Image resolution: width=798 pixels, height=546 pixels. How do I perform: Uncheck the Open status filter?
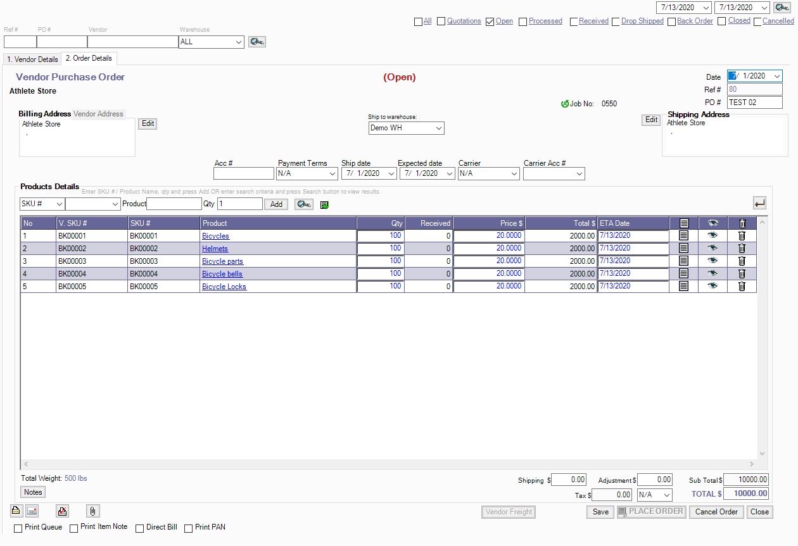[490, 22]
